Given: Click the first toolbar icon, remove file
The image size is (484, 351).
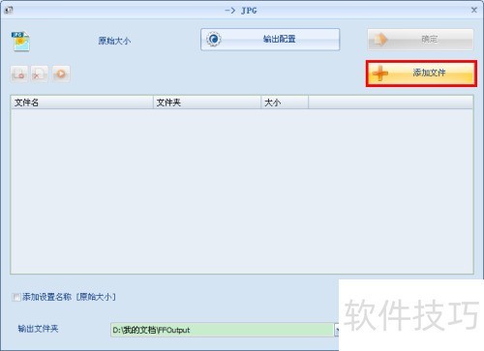Looking at the screenshot, I should (19, 74).
